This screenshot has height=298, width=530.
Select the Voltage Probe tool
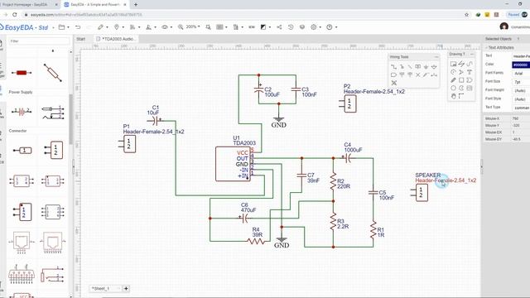[x=426, y=74]
